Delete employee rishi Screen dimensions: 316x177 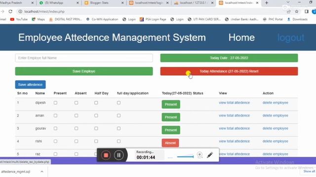276,141
